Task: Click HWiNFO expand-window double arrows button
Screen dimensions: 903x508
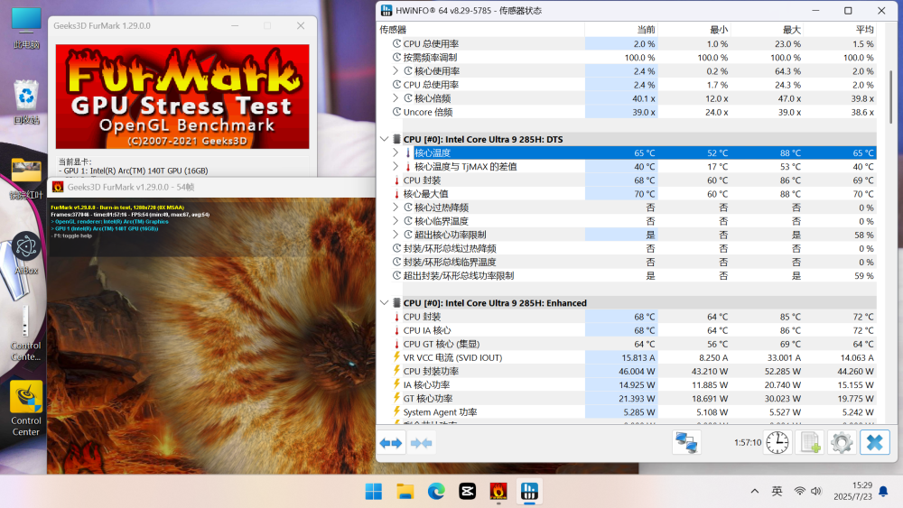Action: pyautogui.click(x=391, y=443)
